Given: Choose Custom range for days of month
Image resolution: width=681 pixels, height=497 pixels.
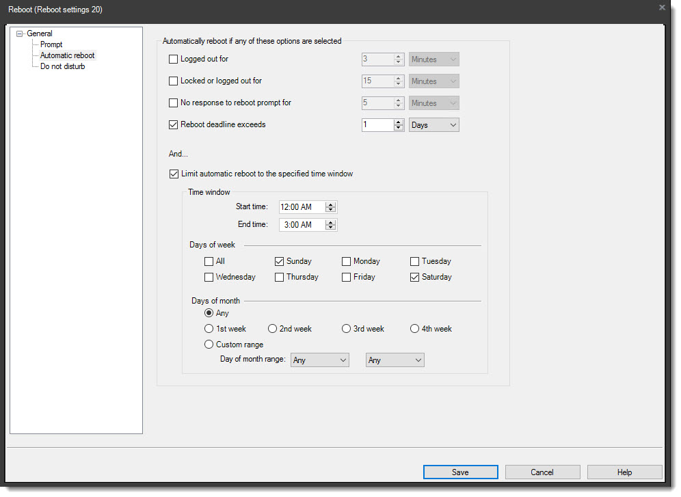Looking at the screenshot, I should 209,344.
